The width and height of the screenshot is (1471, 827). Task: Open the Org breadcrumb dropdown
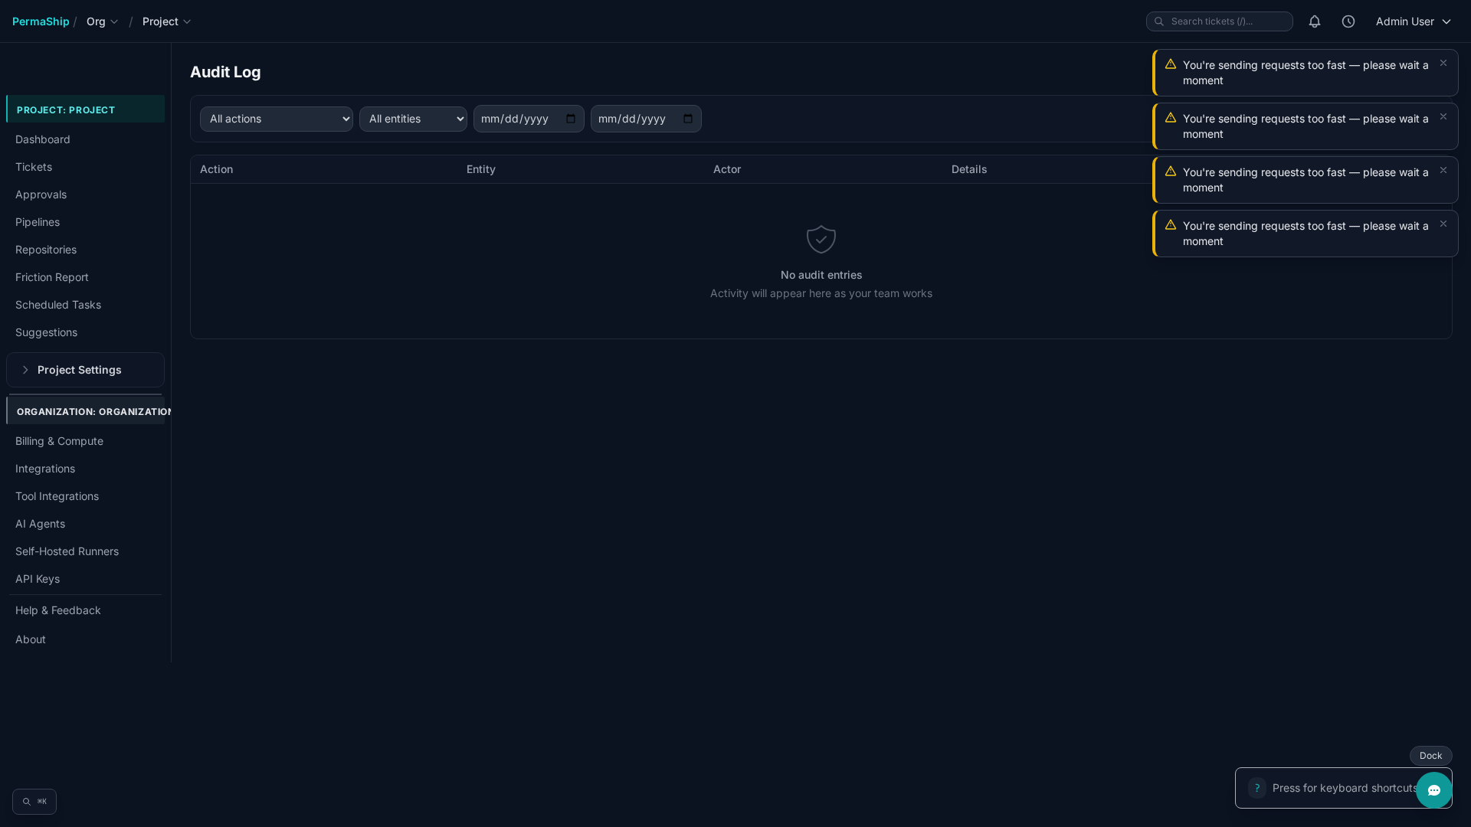pos(102,21)
